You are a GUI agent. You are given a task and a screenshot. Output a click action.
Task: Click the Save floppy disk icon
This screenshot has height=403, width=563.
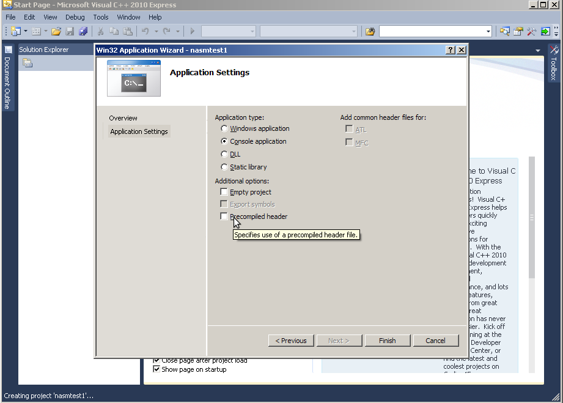(x=70, y=31)
